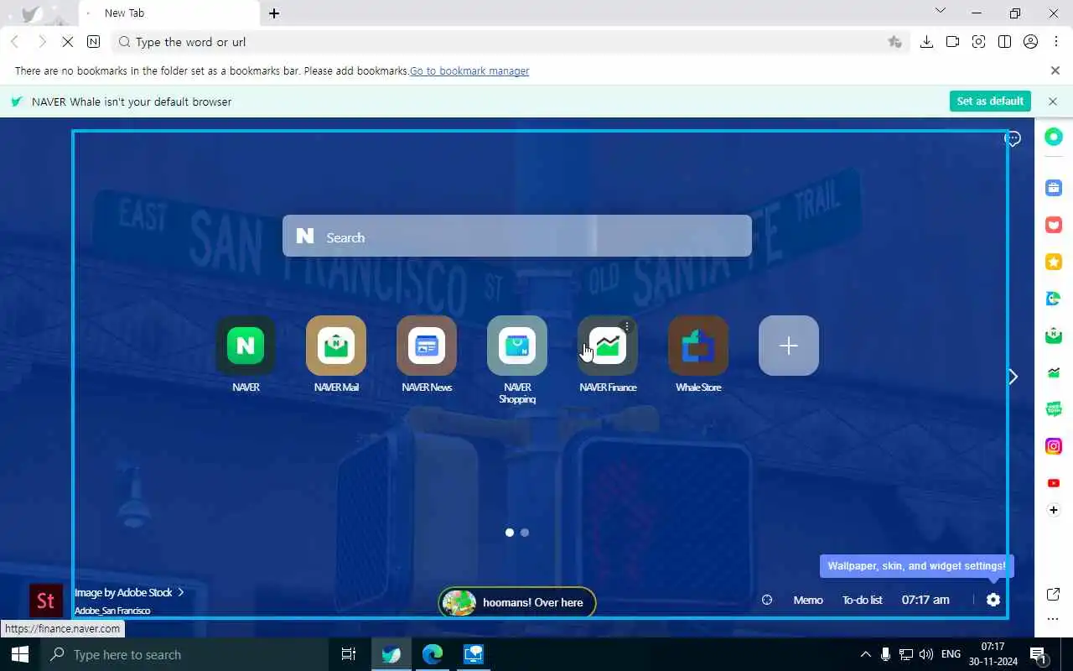Image resolution: width=1073 pixels, height=671 pixels.
Task: Click the Windows taskbar search box
Action: pos(184,654)
